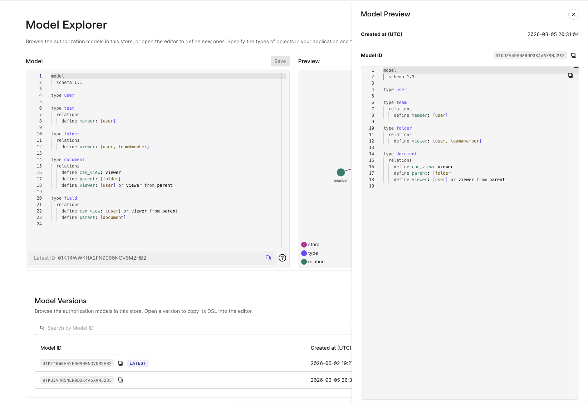Click the 2026-03-05 created date in table

(x=331, y=380)
